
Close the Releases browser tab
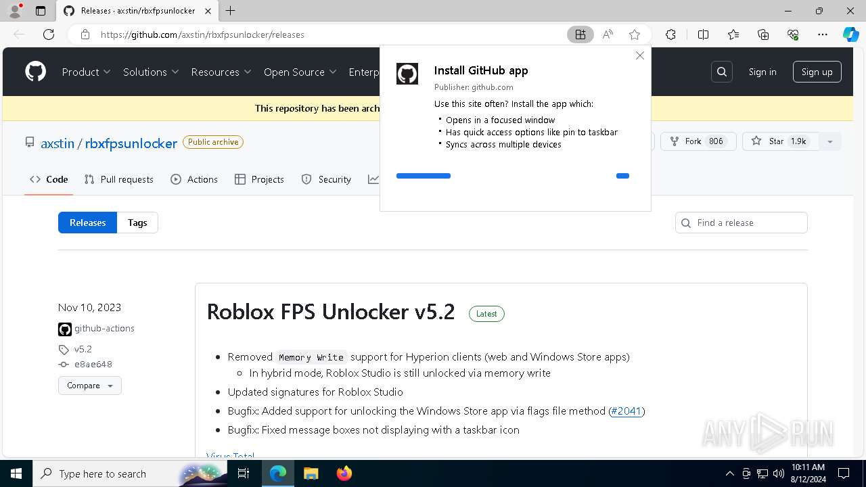208,11
